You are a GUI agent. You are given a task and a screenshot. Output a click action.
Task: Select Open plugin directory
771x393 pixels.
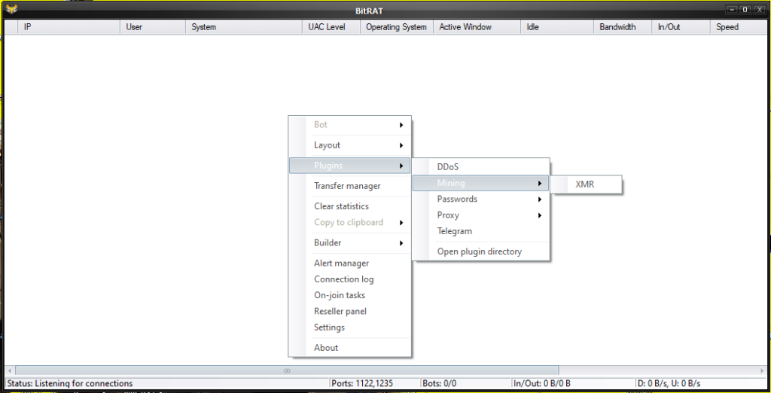(x=479, y=251)
